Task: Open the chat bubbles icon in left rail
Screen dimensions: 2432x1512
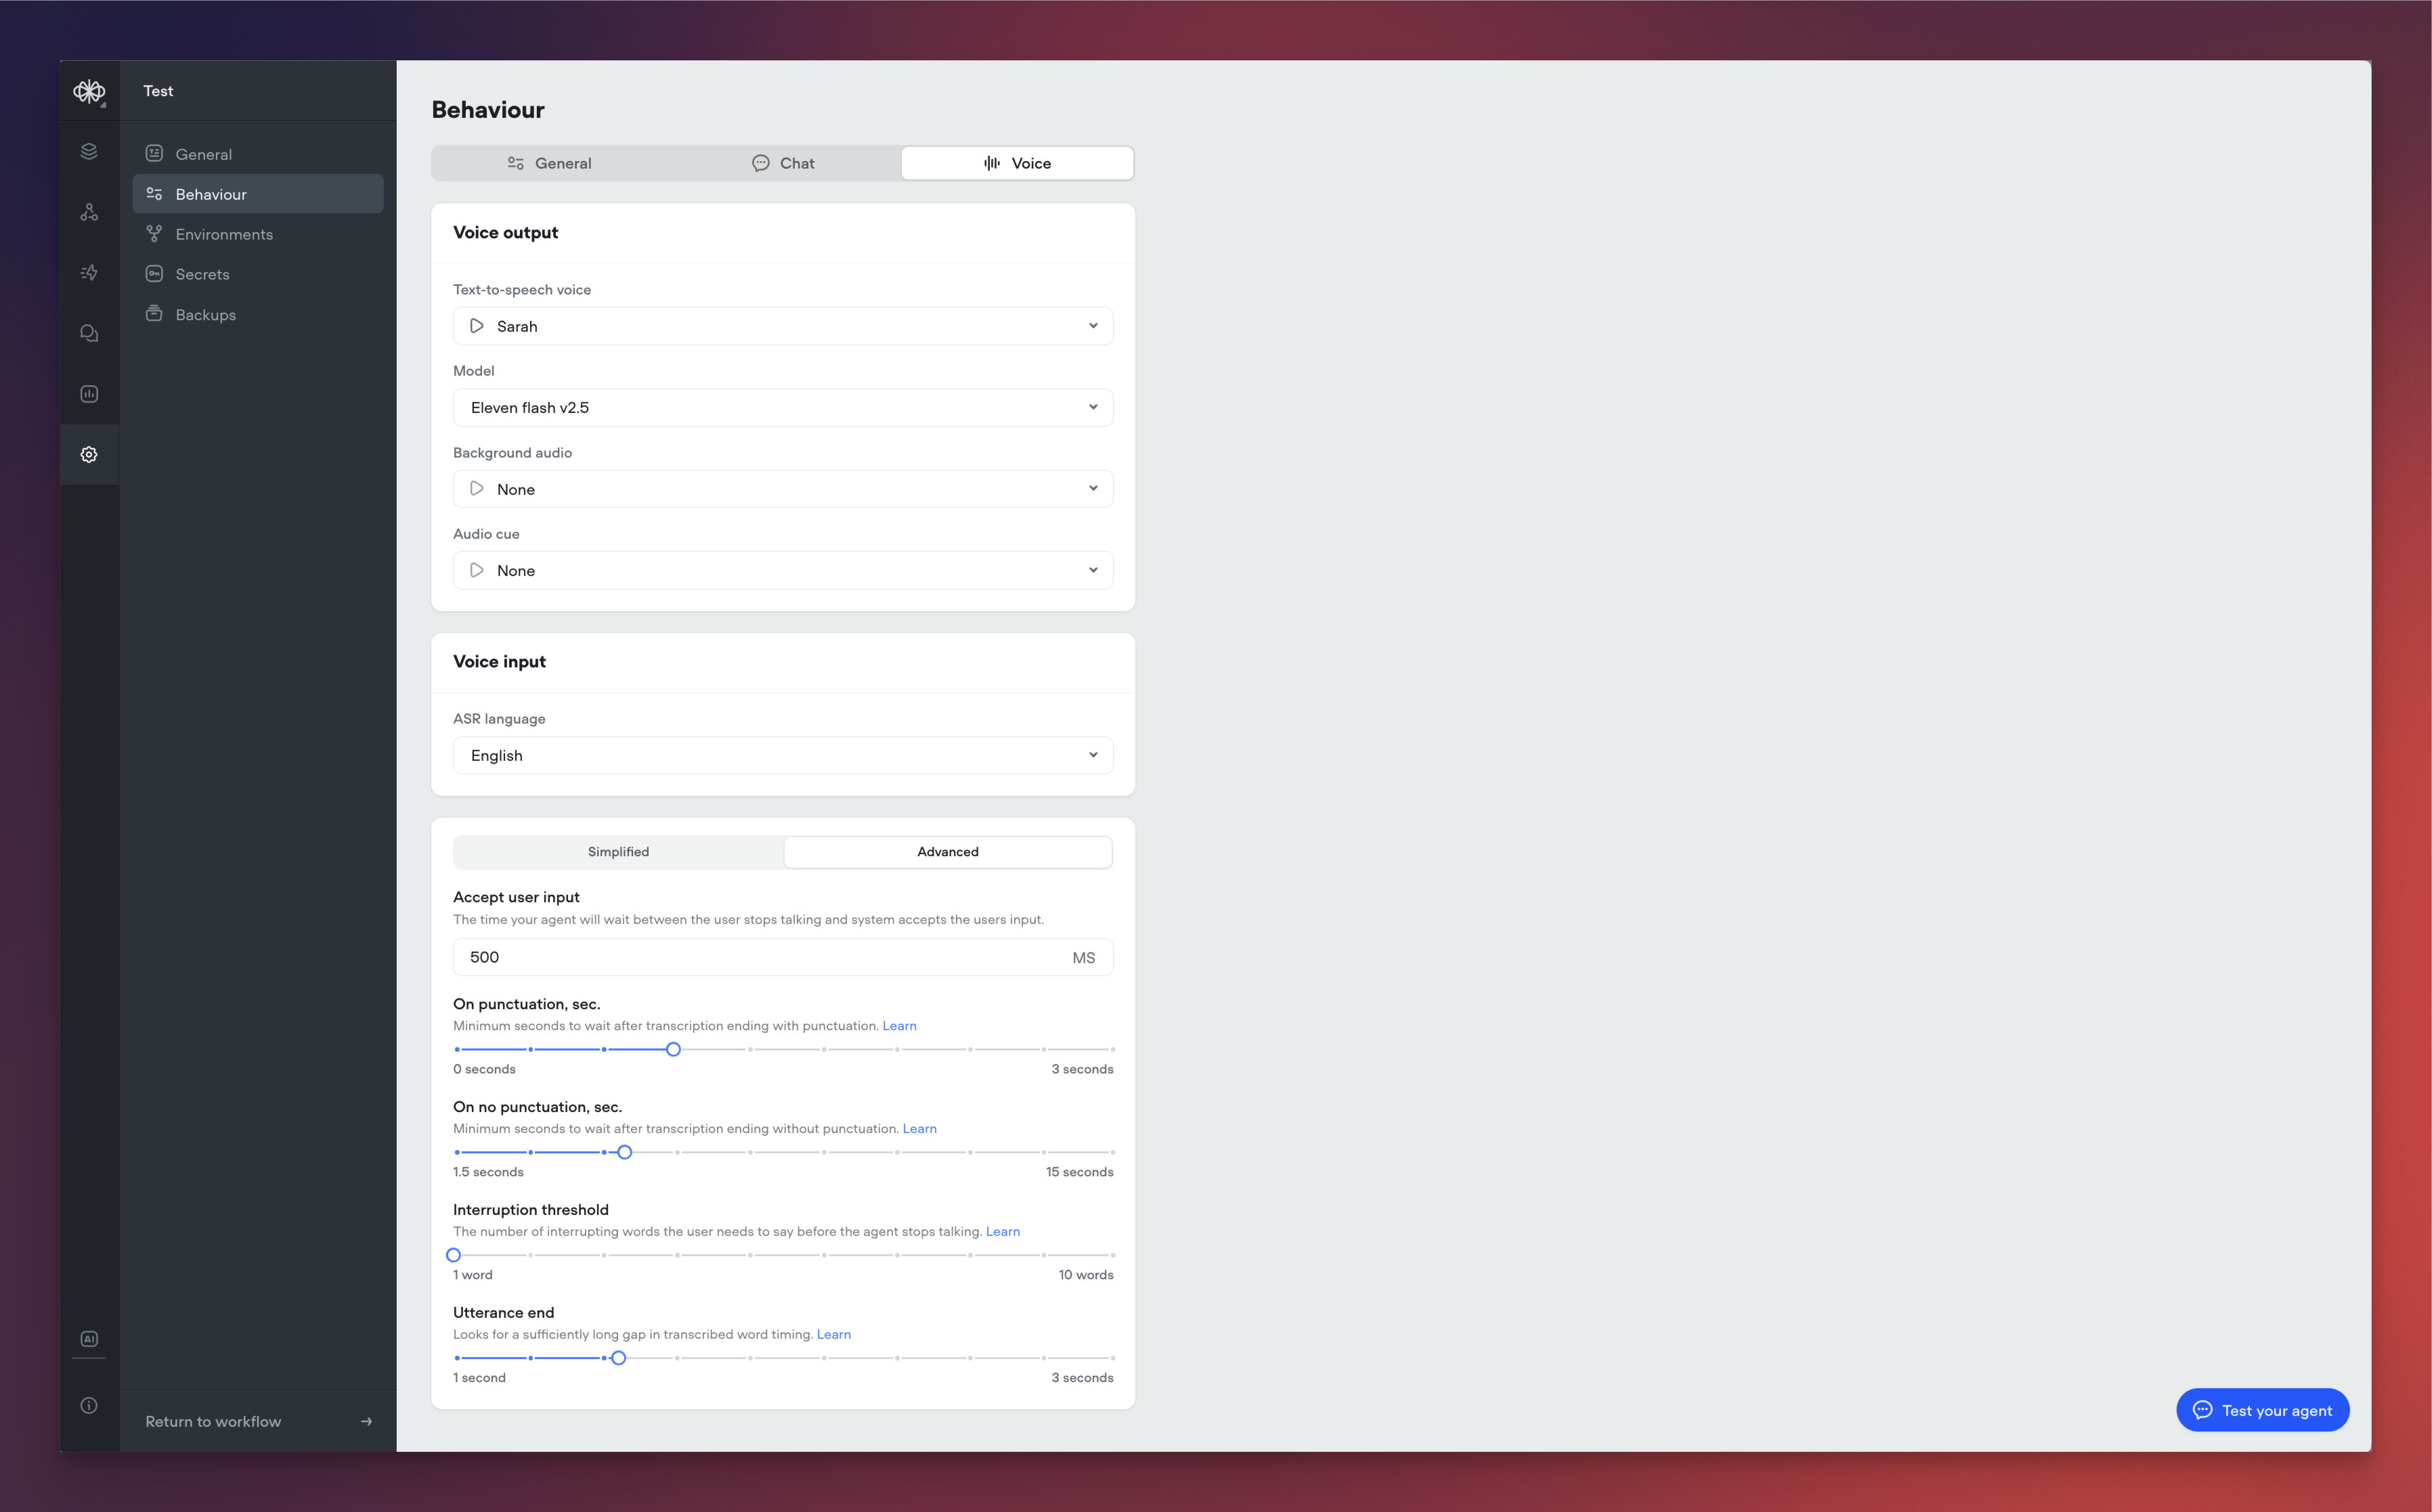Action: pos(89,333)
